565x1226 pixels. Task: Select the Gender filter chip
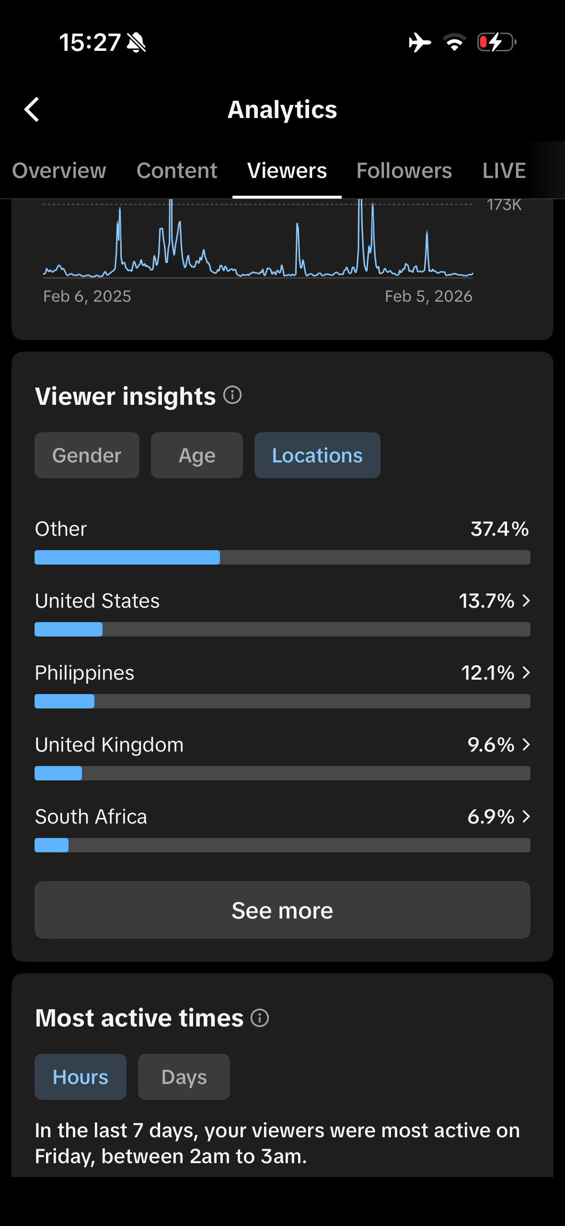pos(87,455)
